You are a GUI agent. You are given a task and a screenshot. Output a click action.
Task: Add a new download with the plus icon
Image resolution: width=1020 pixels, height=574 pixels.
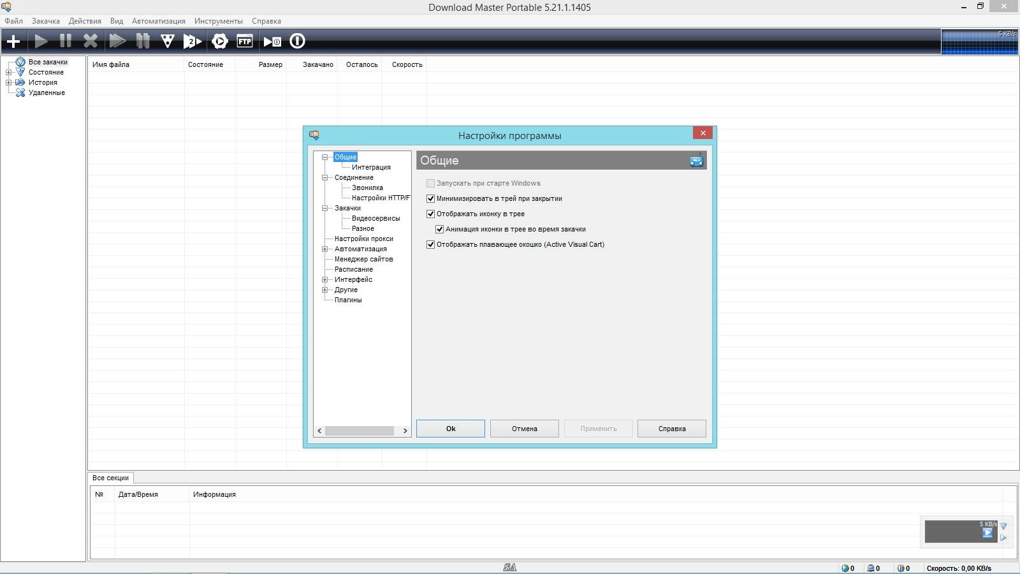[13, 41]
